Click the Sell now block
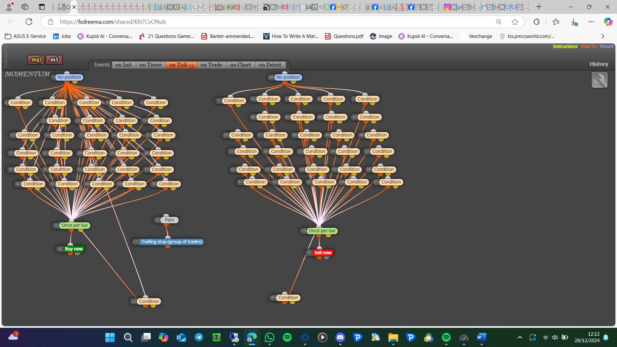The width and height of the screenshot is (617, 347). [x=323, y=253]
